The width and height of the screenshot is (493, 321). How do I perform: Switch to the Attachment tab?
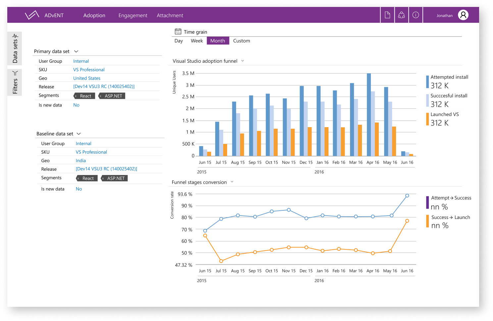(x=170, y=15)
